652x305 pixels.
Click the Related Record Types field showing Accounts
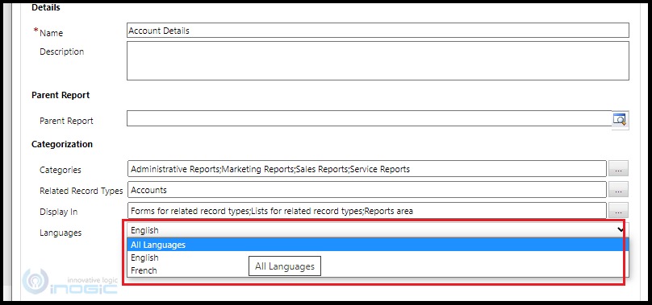367,190
